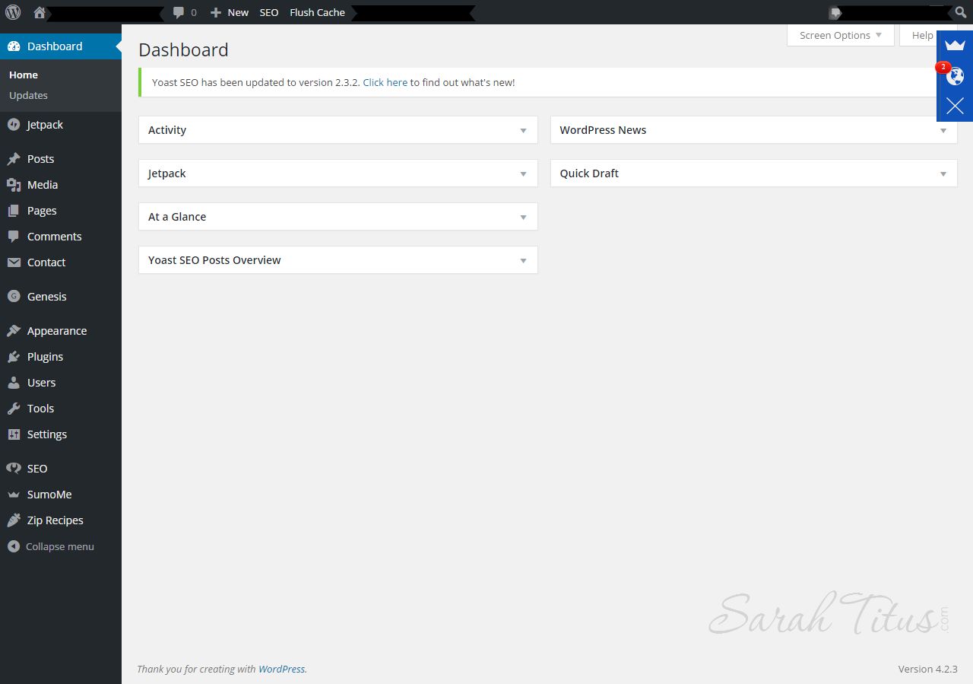Click the search magnifier in admin bar
973x684 pixels.
[x=960, y=12]
